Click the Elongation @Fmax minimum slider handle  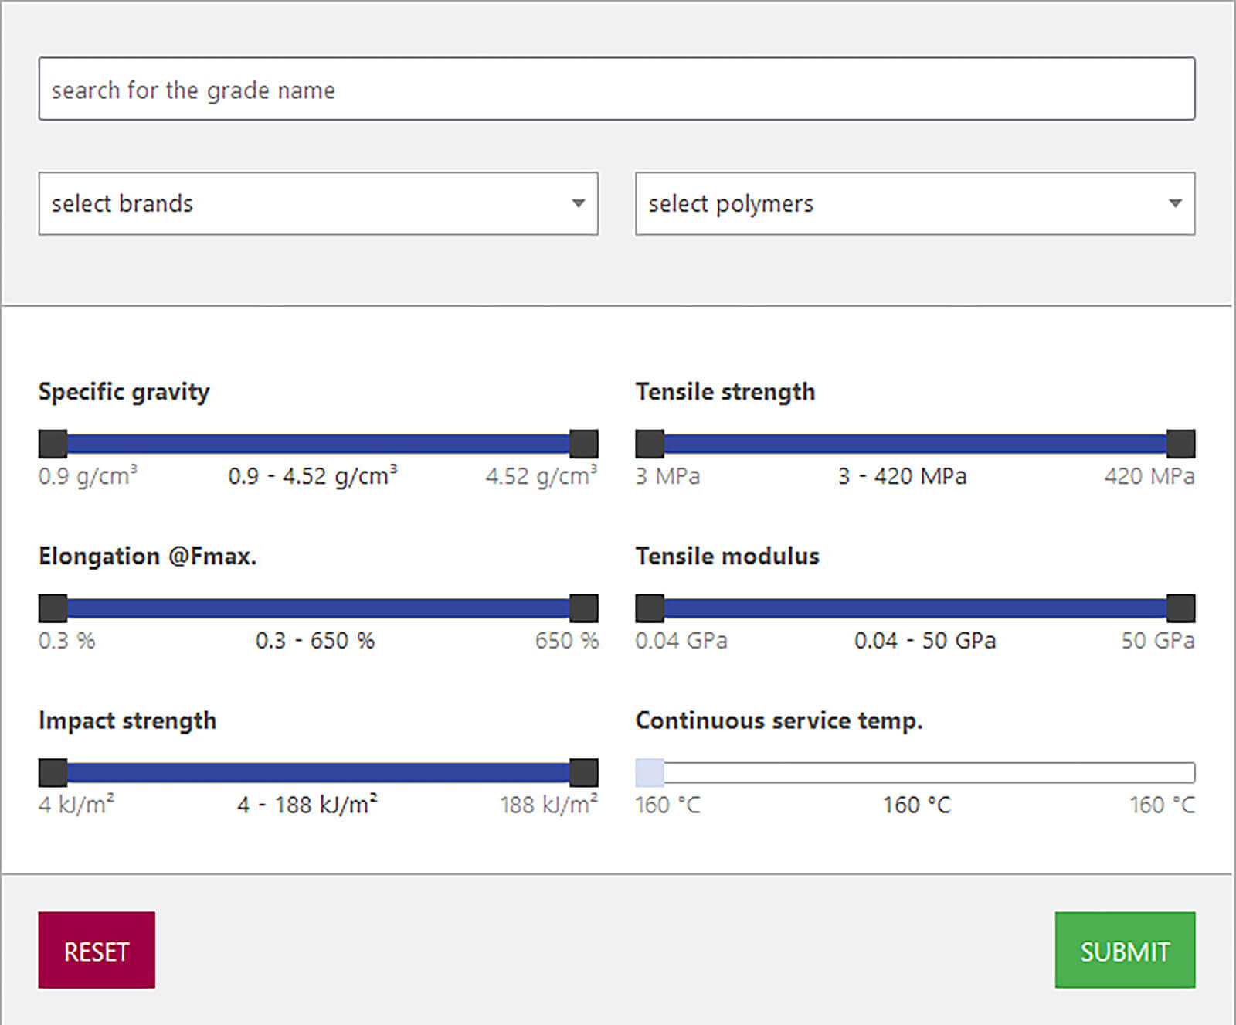tap(53, 608)
